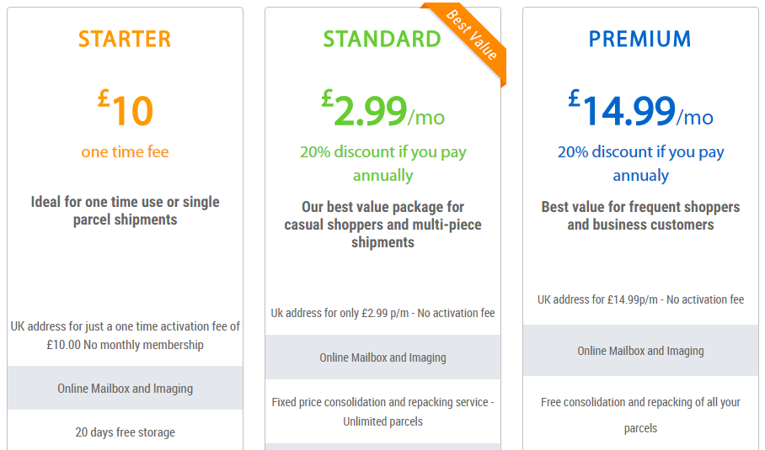Click the £14.99/mo Premium price
Image resolution: width=765 pixels, height=450 pixels.
pos(640,110)
